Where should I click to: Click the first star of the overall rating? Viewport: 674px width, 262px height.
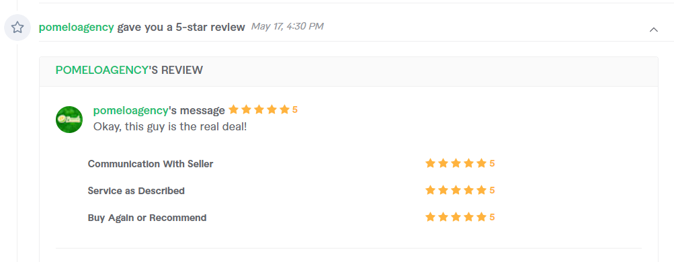tap(233, 110)
